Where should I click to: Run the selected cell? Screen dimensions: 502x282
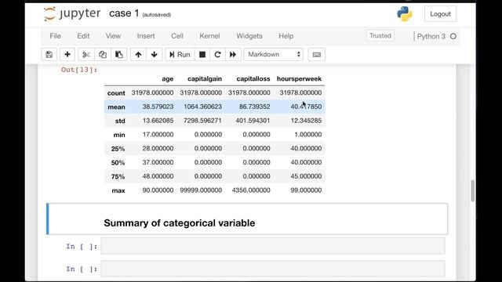(180, 55)
